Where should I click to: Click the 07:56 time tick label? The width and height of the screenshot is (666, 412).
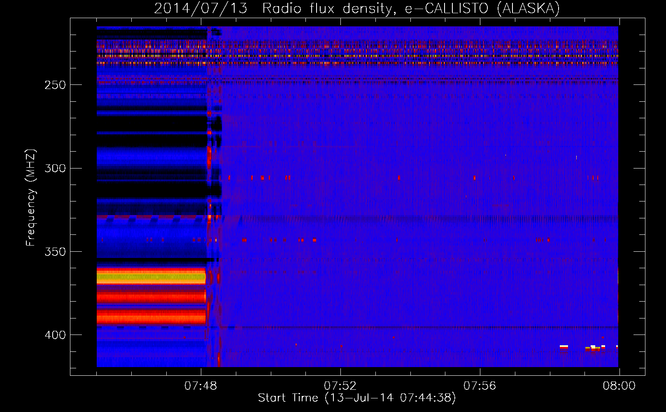[480, 386]
